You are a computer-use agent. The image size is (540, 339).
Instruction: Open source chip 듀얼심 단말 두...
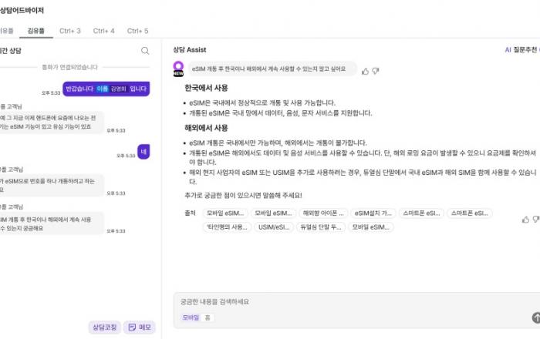[321, 227]
